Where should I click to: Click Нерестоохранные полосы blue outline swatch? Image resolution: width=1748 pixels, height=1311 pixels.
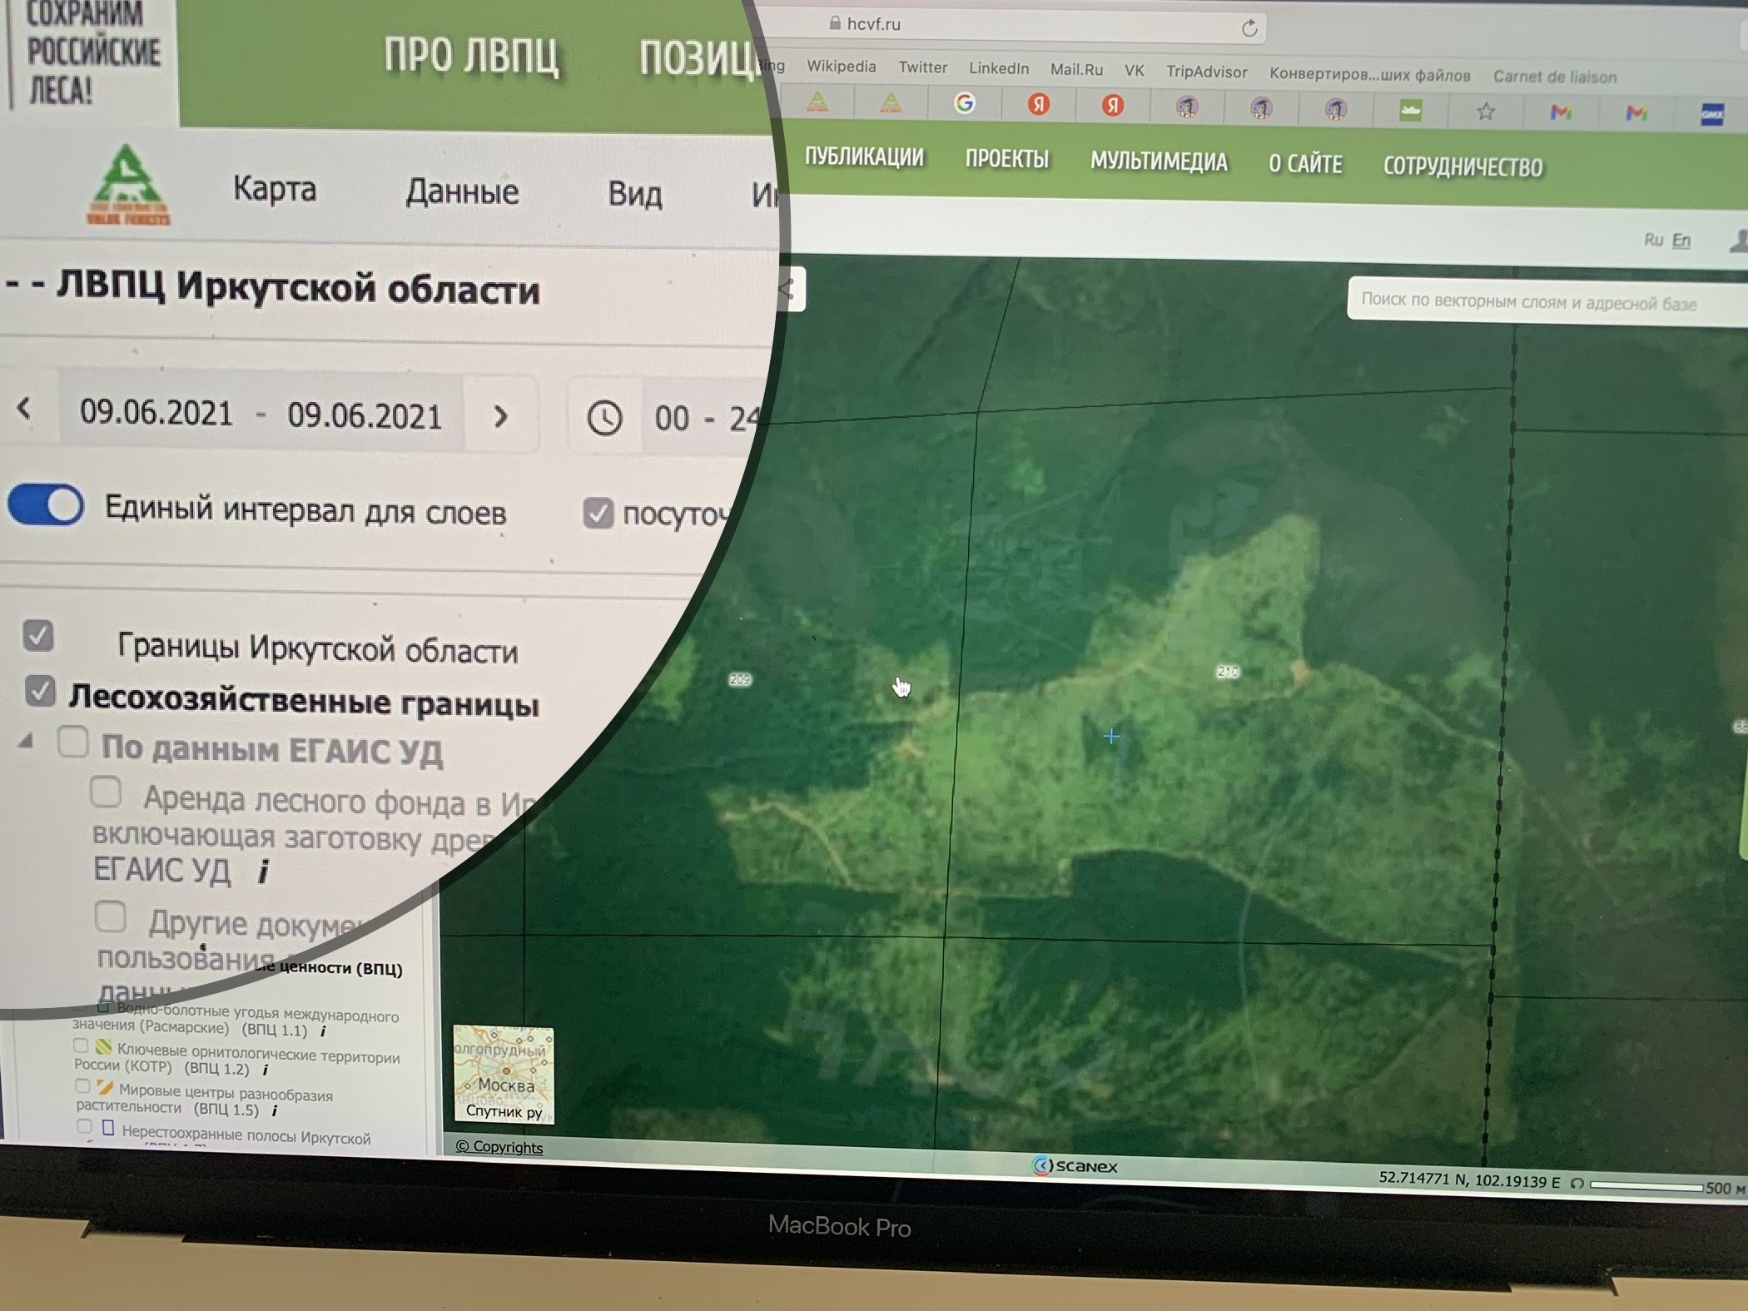click(x=107, y=1128)
